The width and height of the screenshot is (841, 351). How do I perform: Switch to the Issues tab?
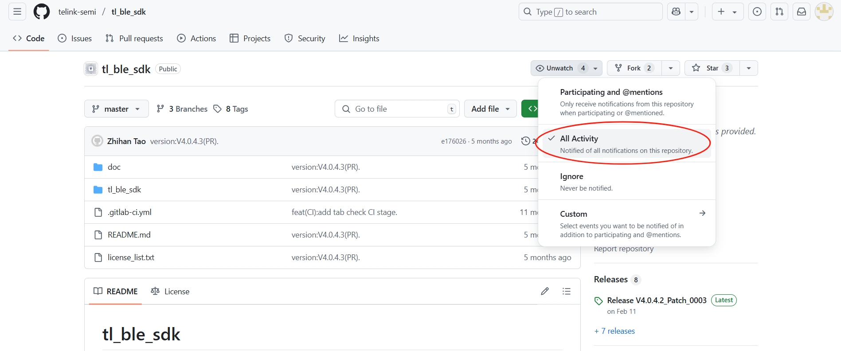pyautogui.click(x=75, y=39)
